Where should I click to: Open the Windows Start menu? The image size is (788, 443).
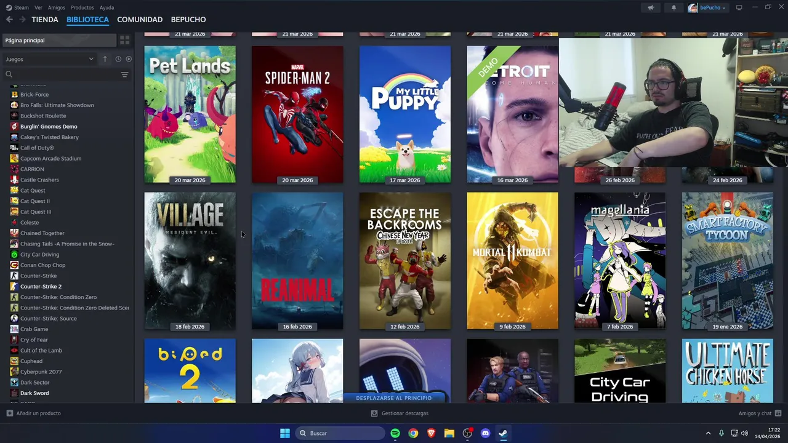pyautogui.click(x=285, y=433)
